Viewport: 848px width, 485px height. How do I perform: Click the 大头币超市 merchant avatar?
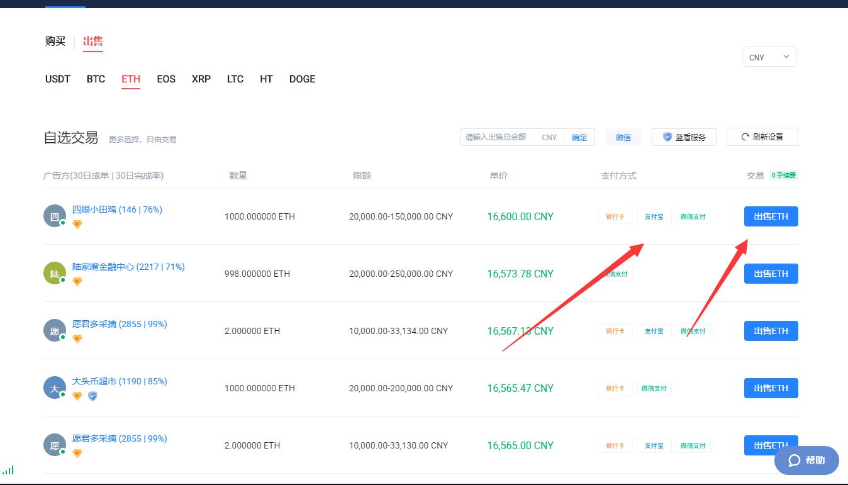pos(54,388)
